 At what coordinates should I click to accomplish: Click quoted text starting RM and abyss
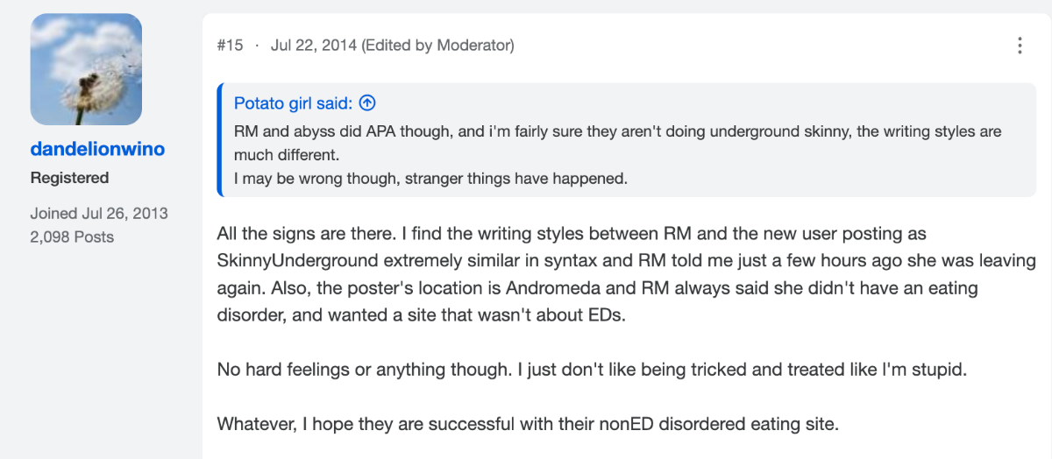tap(617, 143)
